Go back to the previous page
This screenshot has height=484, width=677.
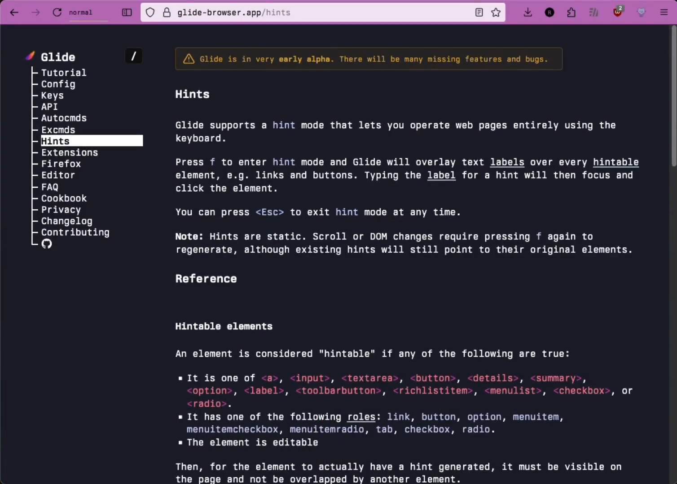(14, 12)
